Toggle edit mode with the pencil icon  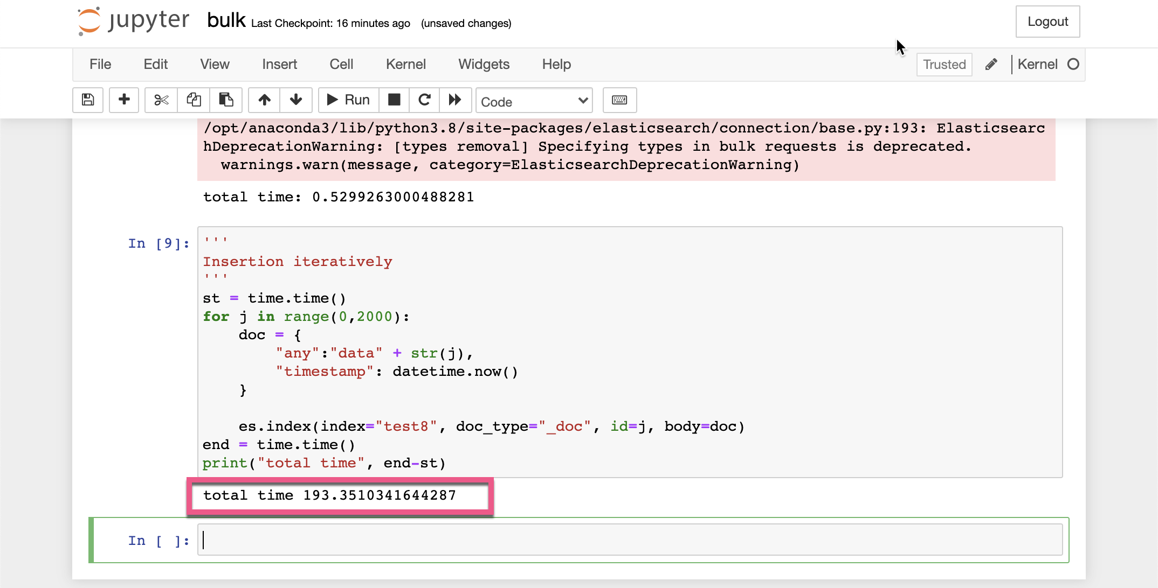click(991, 64)
